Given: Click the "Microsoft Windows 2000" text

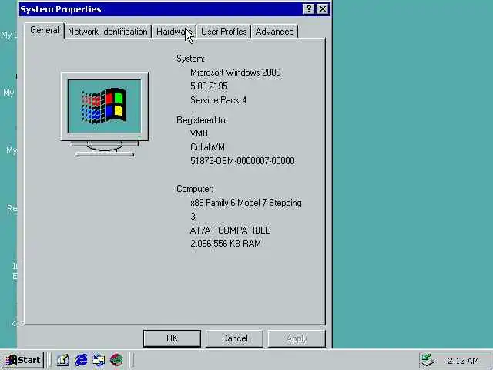Looking at the screenshot, I should point(236,72).
